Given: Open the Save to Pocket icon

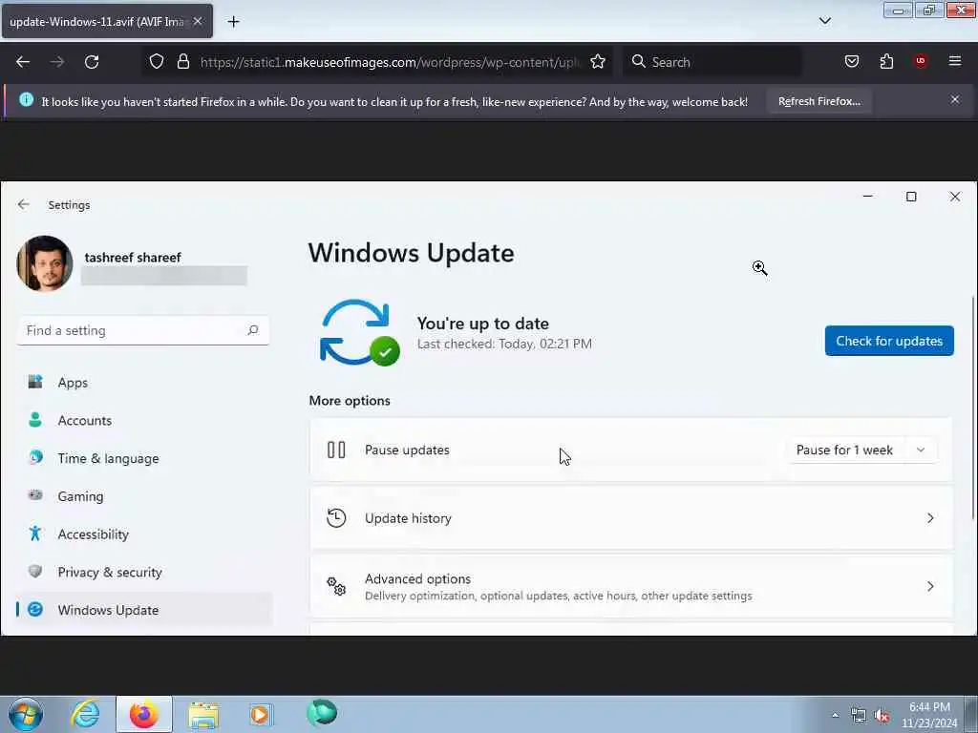Looking at the screenshot, I should coord(851,61).
